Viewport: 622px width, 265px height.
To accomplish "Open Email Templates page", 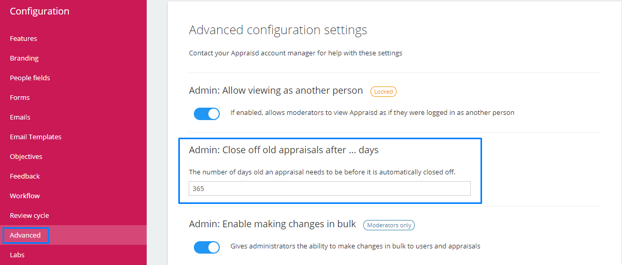I will (36, 137).
